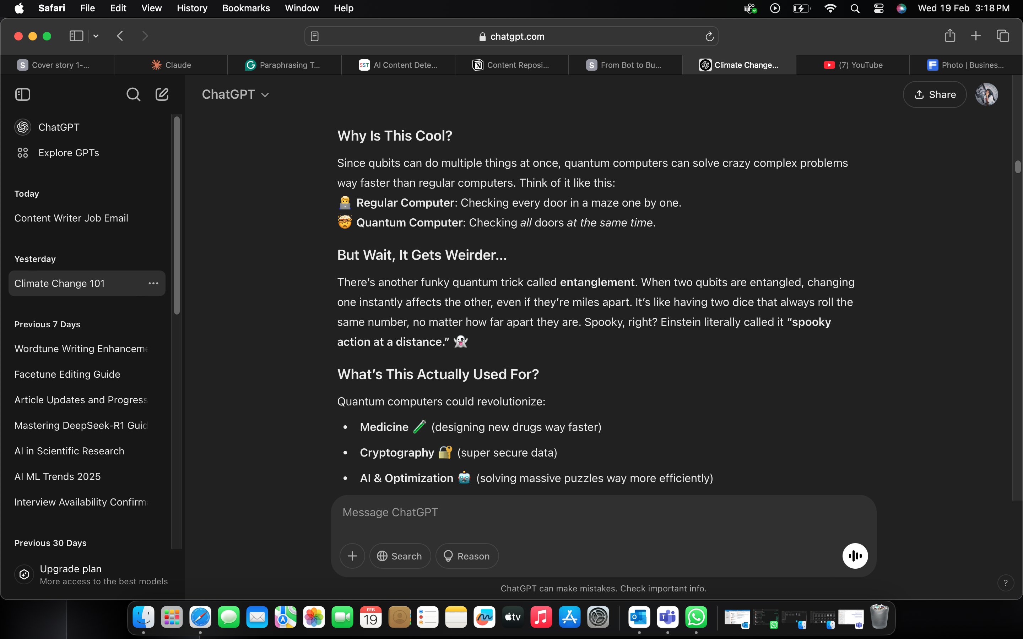Enable Search mode in composer

(x=400, y=556)
